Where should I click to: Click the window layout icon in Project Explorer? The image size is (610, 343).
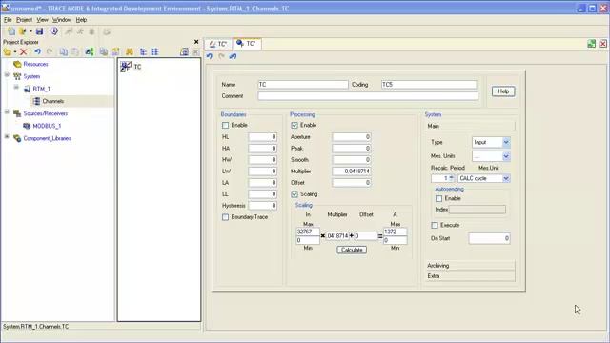click(x=184, y=51)
